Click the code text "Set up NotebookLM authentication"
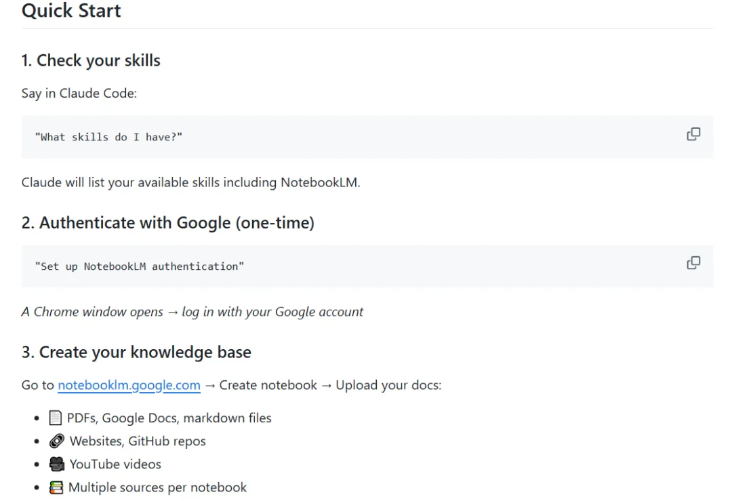Screen dimensions: 732x501 140,266
